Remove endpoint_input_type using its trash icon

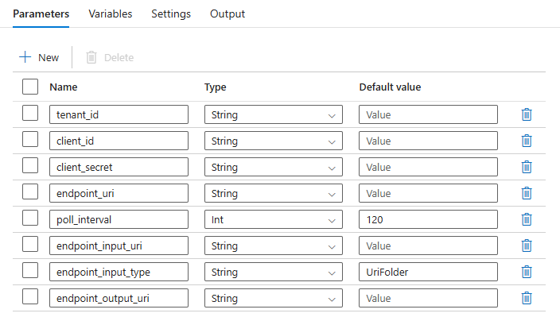click(526, 272)
